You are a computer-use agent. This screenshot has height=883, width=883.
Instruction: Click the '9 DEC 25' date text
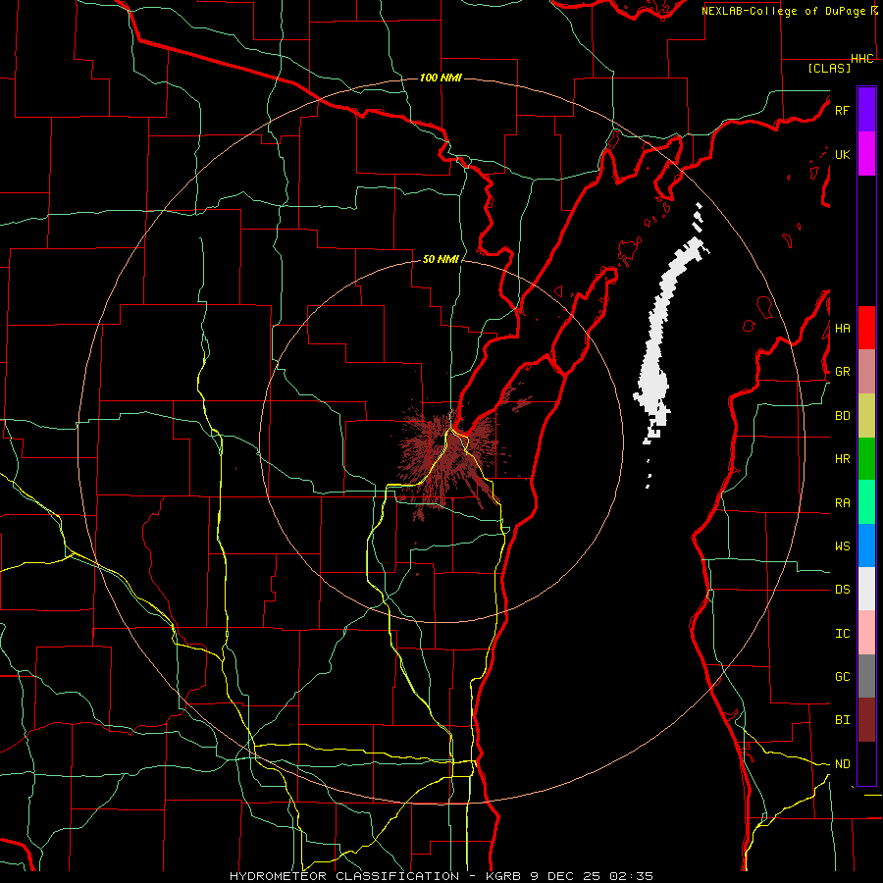pos(564,876)
